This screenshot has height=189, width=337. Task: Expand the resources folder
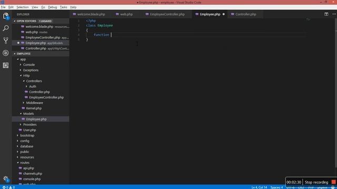point(17,157)
